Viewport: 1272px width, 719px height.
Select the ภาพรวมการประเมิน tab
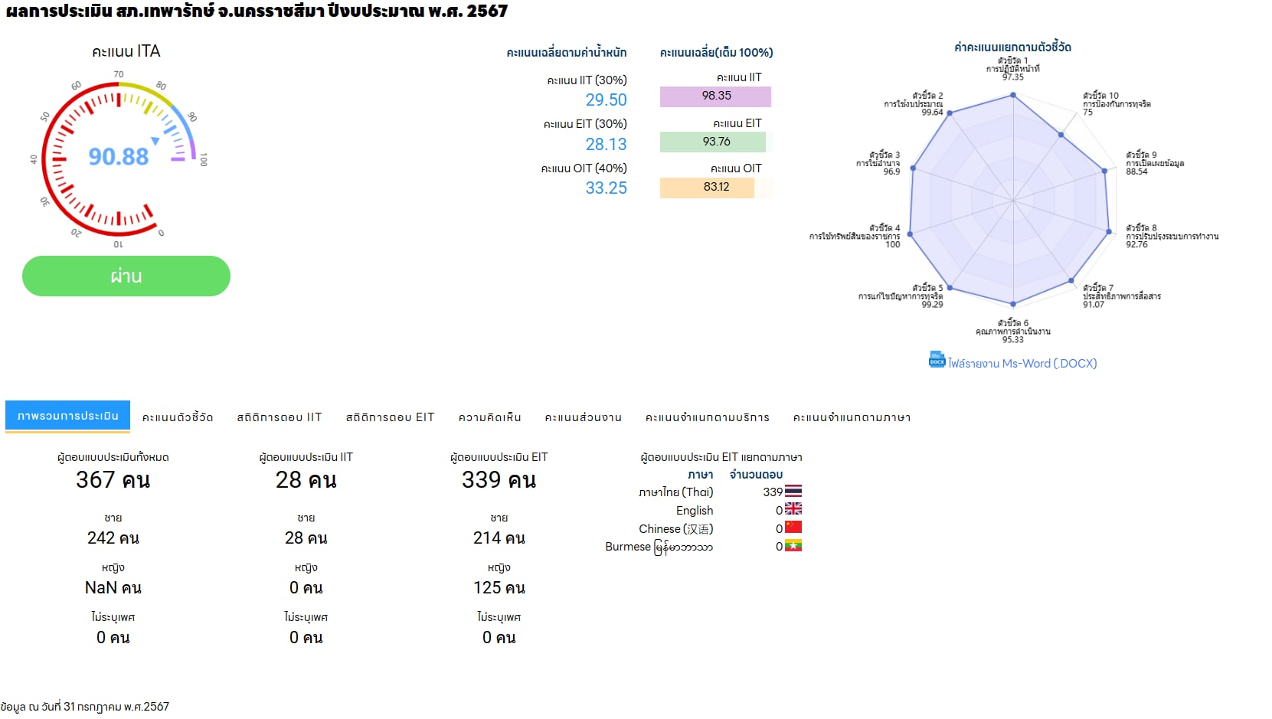pos(67,416)
